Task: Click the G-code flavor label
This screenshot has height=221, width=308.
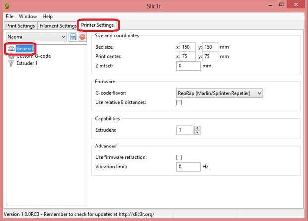Action: point(111,93)
